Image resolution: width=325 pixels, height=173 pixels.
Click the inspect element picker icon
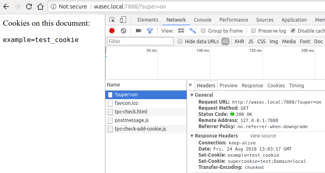point(112,20)
